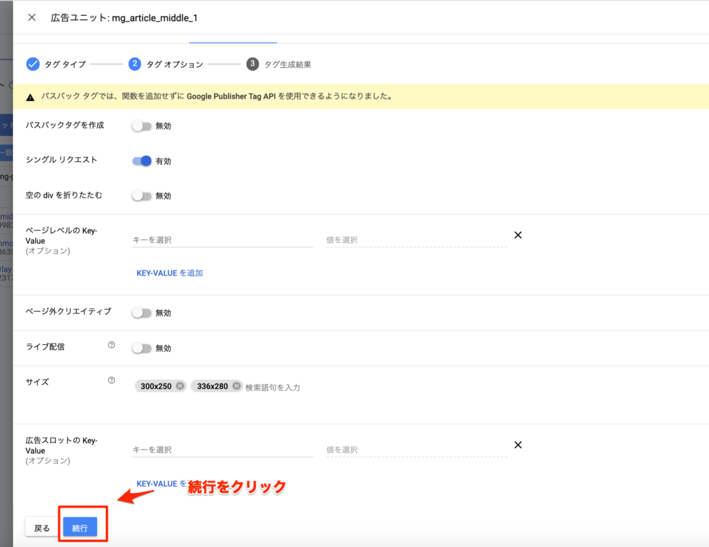Screen dimensions: 709x547
Task: Click the Google Publisher Tag API notice text
Action: 217,96
